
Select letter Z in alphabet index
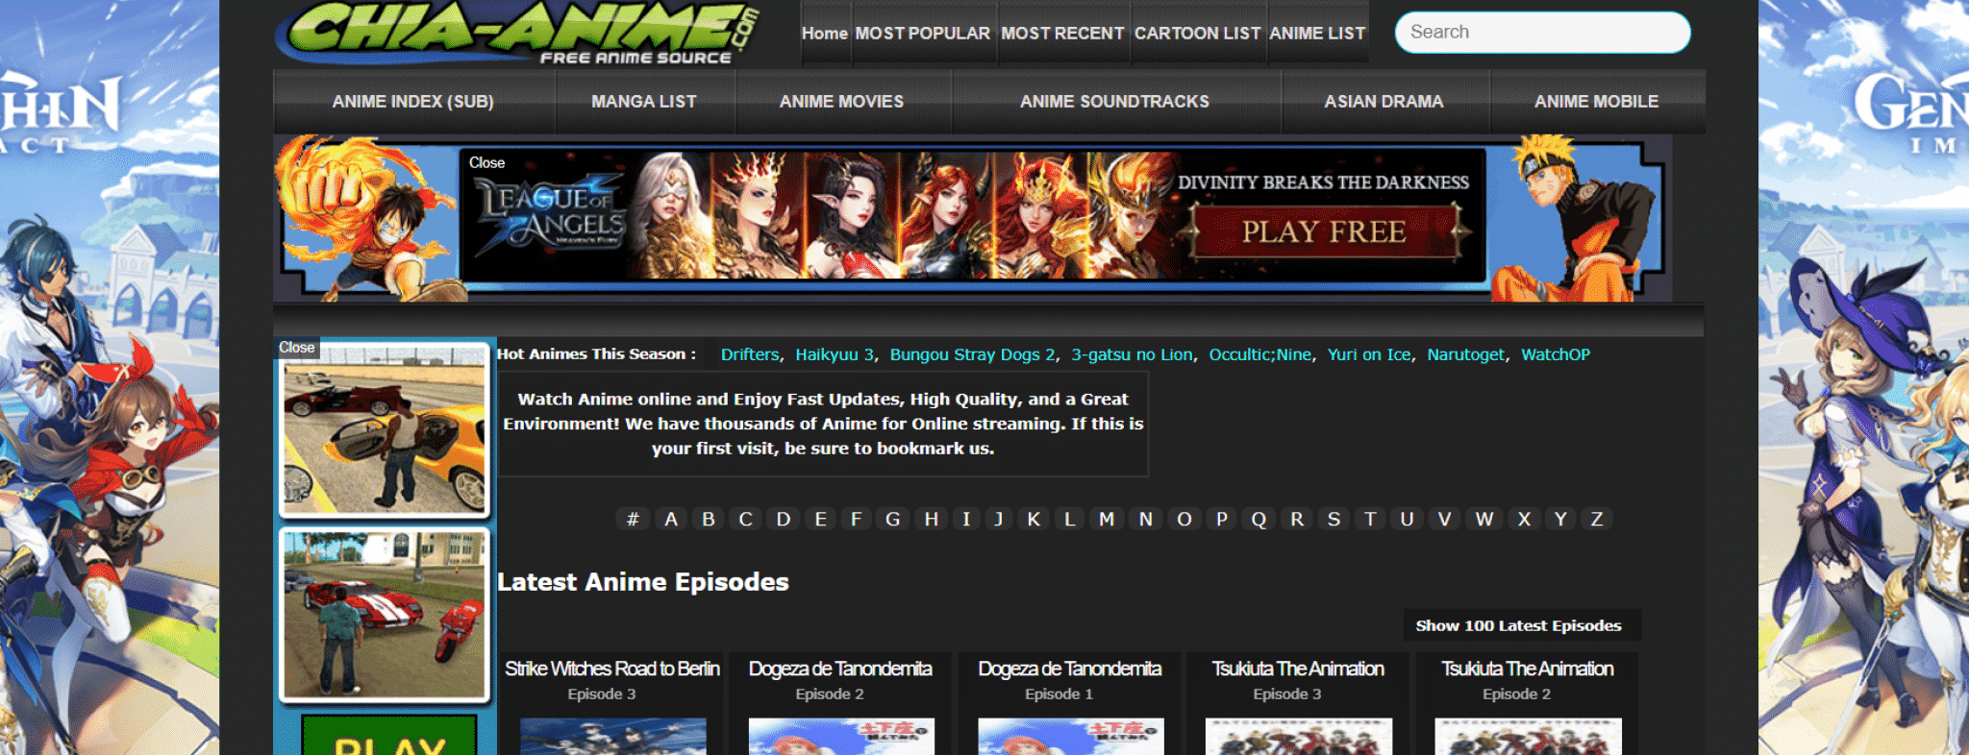click(x=1597, y=519)
